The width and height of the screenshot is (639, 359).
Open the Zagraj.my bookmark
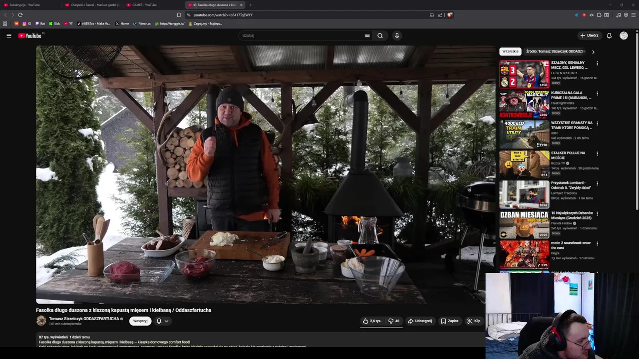pos(205,23)
